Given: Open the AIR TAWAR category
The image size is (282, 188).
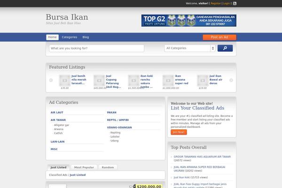Looking at the screenshot, I should (x=58, y=120).
